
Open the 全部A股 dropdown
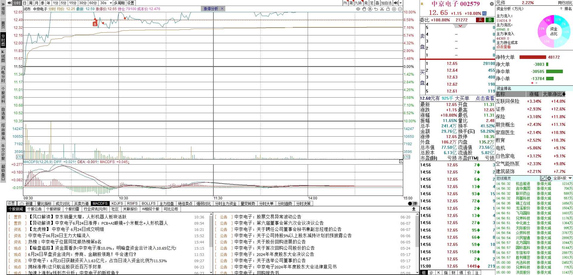point(563,178)
